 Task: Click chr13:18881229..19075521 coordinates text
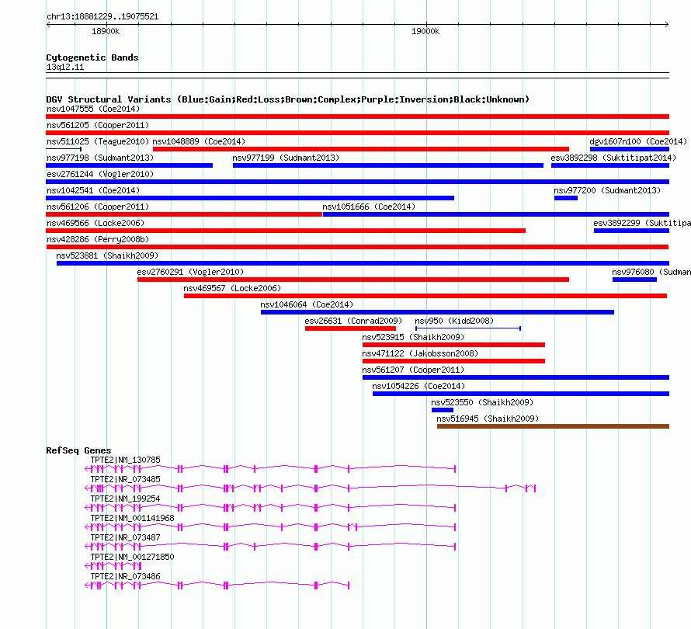click(x=102, y=17)
